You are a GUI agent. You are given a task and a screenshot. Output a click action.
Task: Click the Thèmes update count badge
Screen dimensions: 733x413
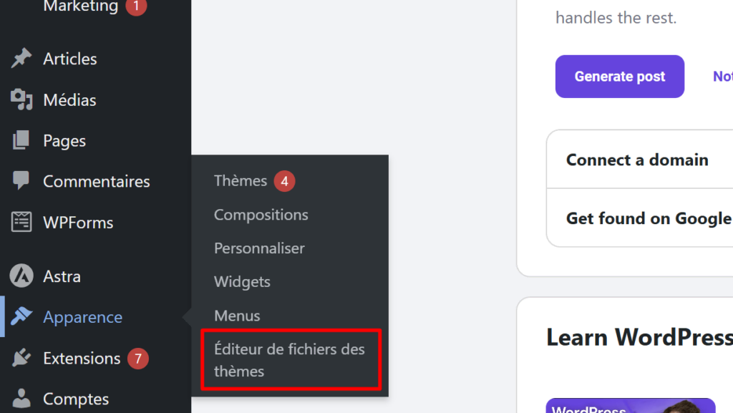point(284,181)
